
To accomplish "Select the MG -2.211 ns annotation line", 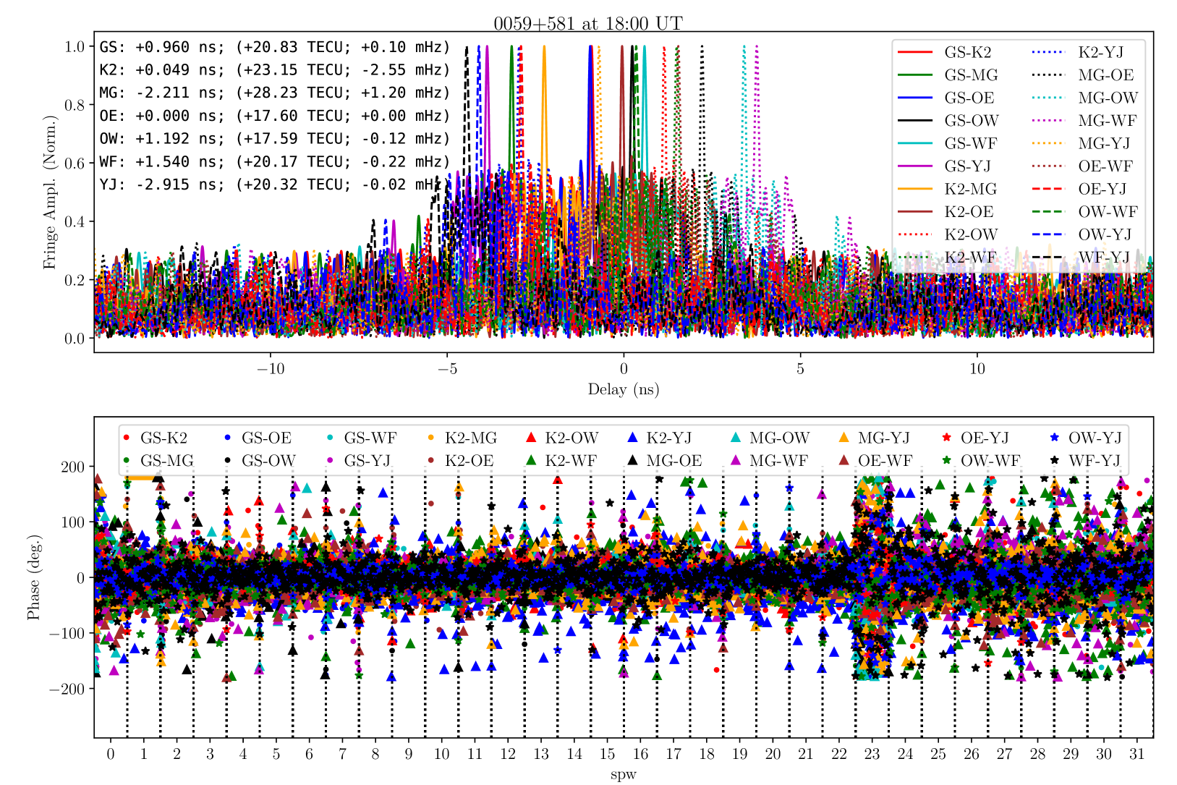I will [275, 93].
